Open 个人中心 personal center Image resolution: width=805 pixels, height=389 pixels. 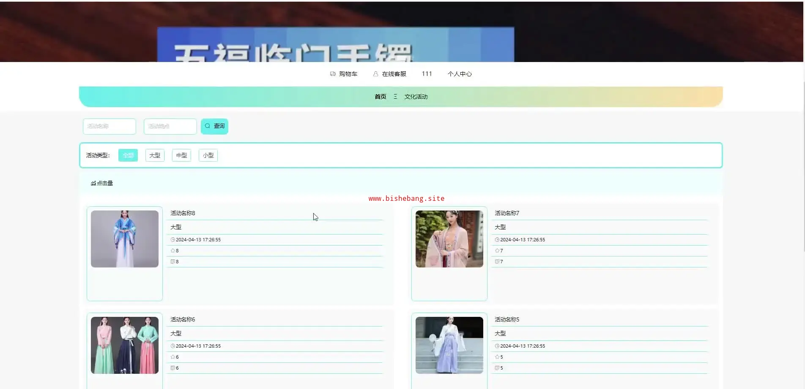(460, 74)
